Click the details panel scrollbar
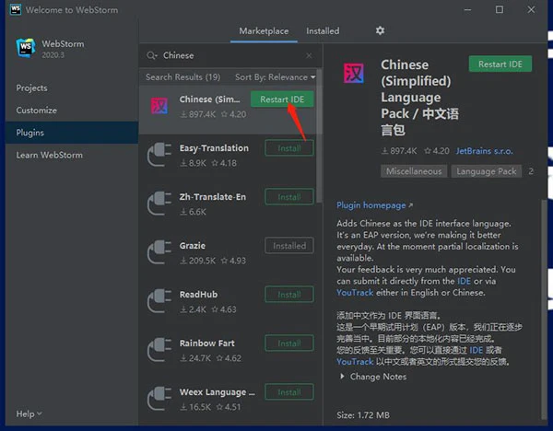 pos(544,310)
